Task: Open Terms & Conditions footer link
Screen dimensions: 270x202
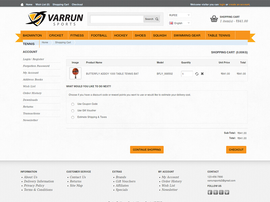Action: pos(38,190)
